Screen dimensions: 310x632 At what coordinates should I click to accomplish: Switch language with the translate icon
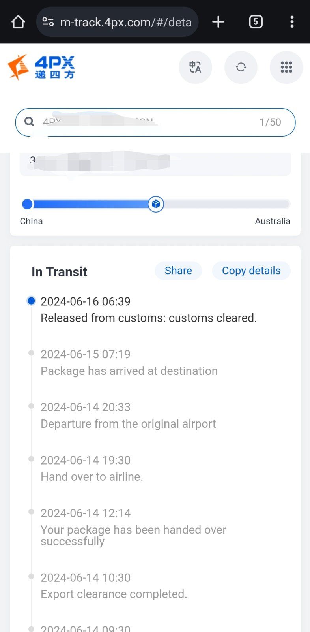point(195,67)
